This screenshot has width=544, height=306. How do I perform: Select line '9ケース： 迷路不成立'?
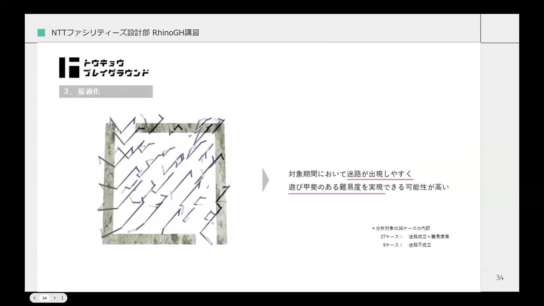(407, 245)
